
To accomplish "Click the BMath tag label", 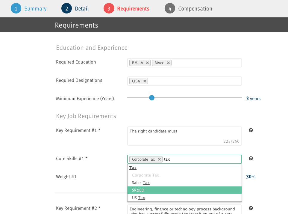I will [x=137, y=63].
